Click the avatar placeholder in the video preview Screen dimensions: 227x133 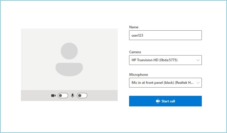69,59
